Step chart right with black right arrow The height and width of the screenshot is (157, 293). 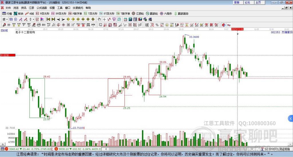click(63, 19)
